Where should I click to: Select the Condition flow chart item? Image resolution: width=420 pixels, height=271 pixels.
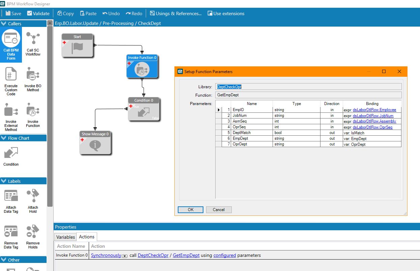pos(11,156)
